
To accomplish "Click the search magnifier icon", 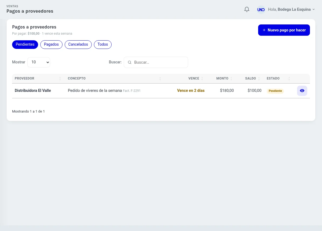I will tap(130, 62).
